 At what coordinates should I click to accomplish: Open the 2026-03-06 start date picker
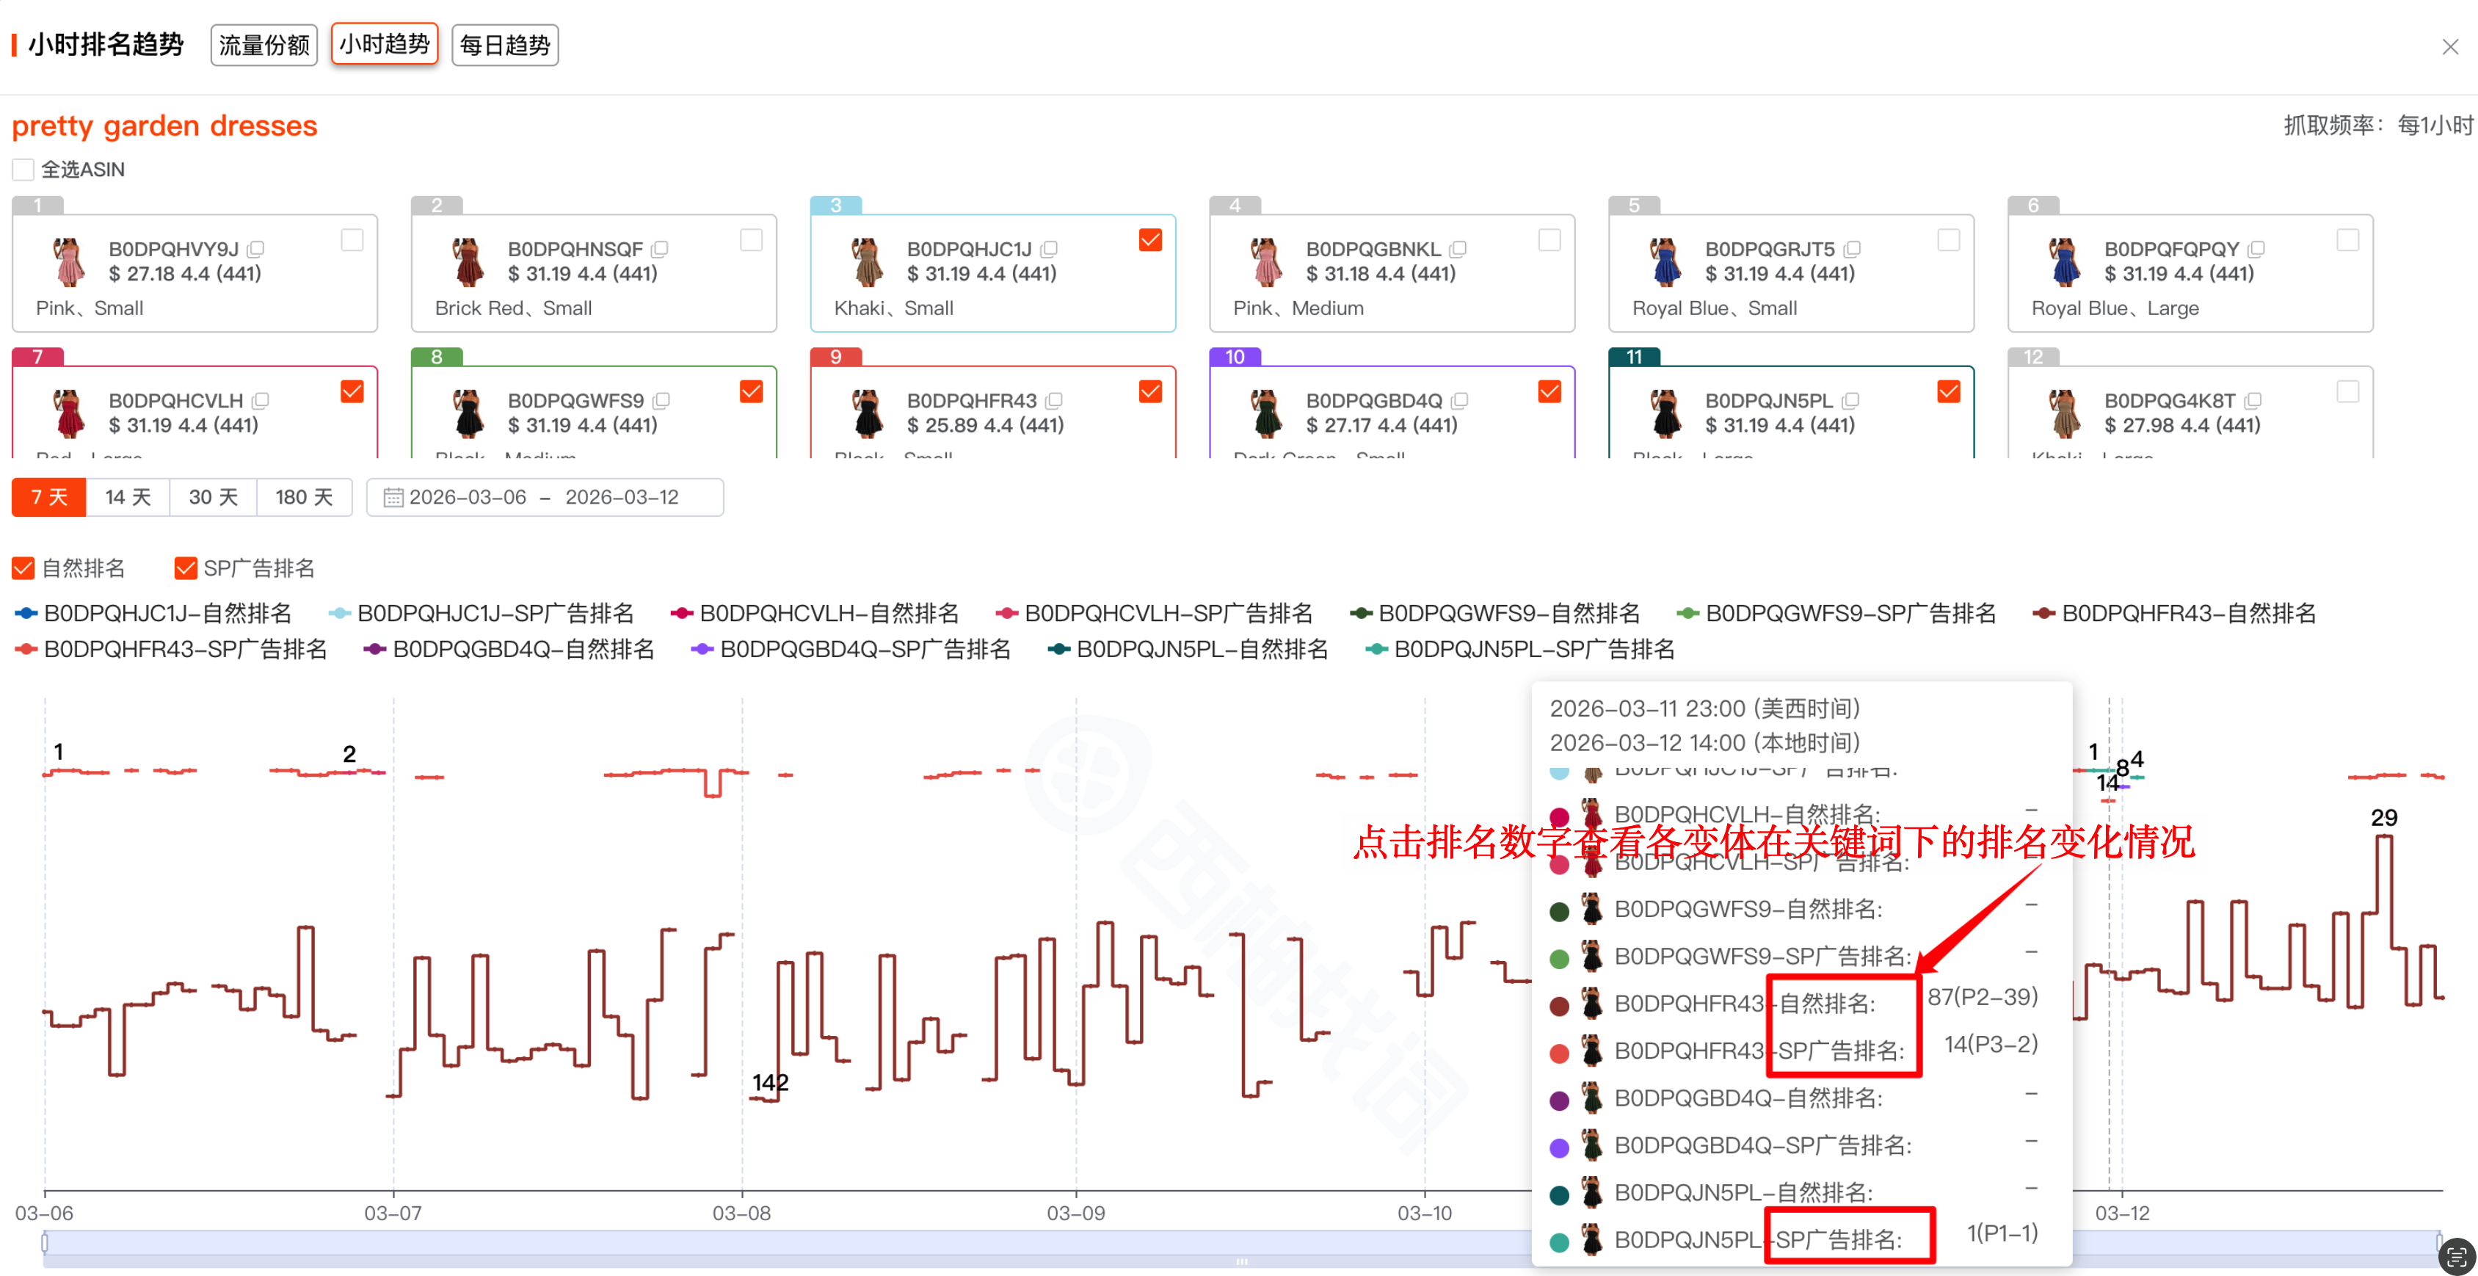468,498
